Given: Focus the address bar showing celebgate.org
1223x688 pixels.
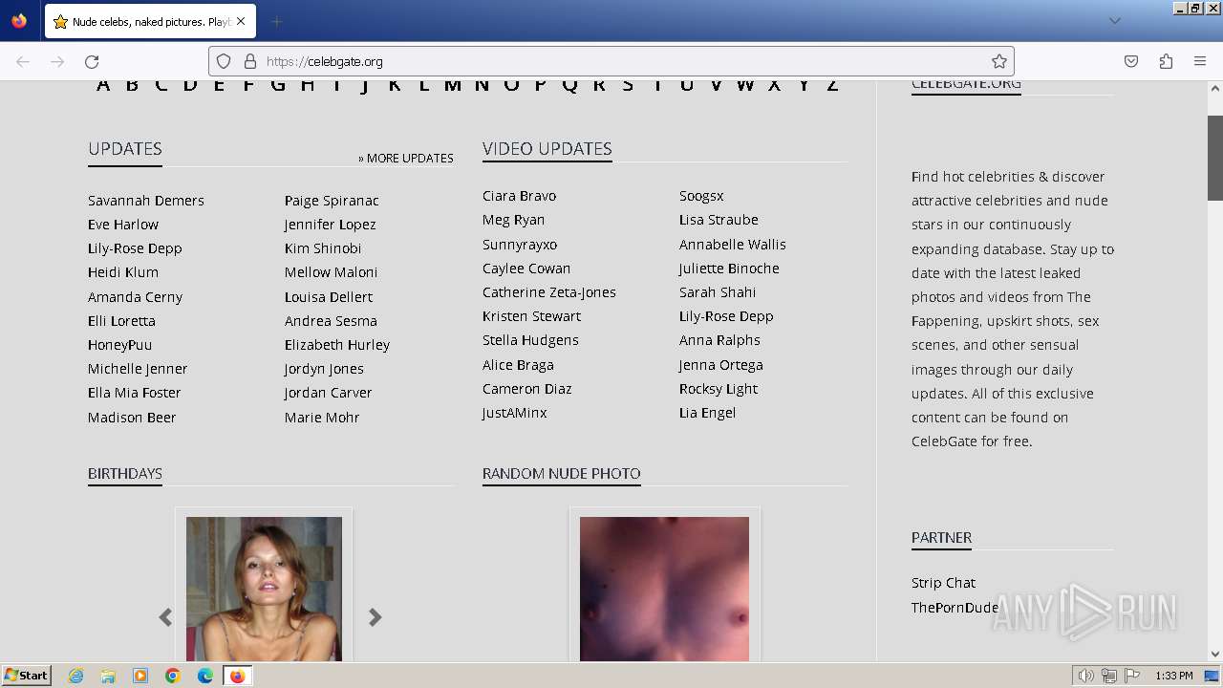Looking at the screenshot, I should pos(611,61).
